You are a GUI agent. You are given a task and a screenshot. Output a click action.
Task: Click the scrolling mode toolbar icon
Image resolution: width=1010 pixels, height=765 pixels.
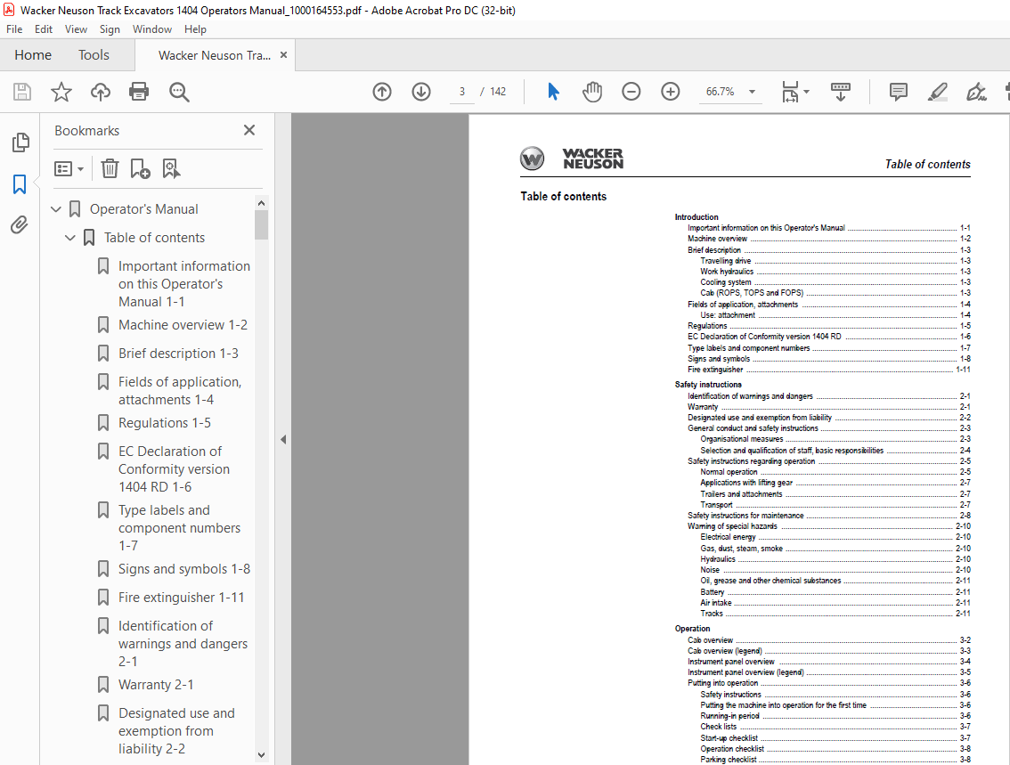841,92
